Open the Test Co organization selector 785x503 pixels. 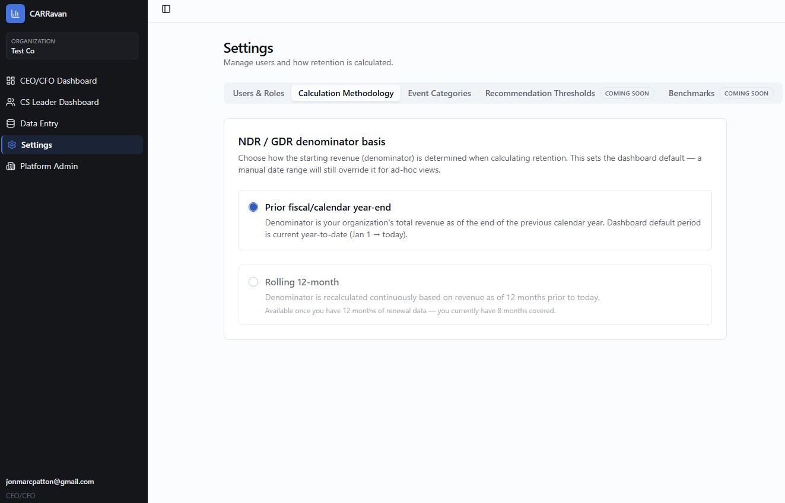tap(72, 46)
